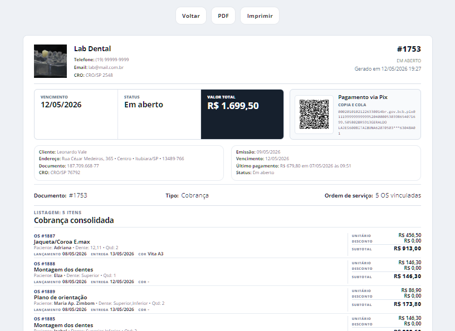The image size is (455, 331).
Task: Click the EM ABERTO status label
Action: click(x=409, y=61)
